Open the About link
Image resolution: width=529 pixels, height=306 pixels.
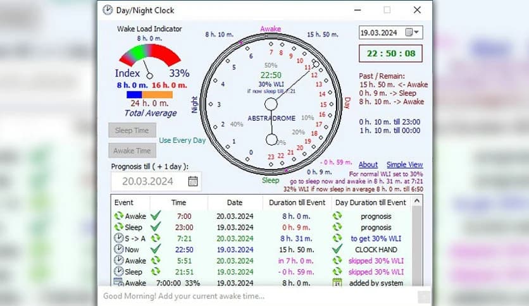[x=368, y=164]
